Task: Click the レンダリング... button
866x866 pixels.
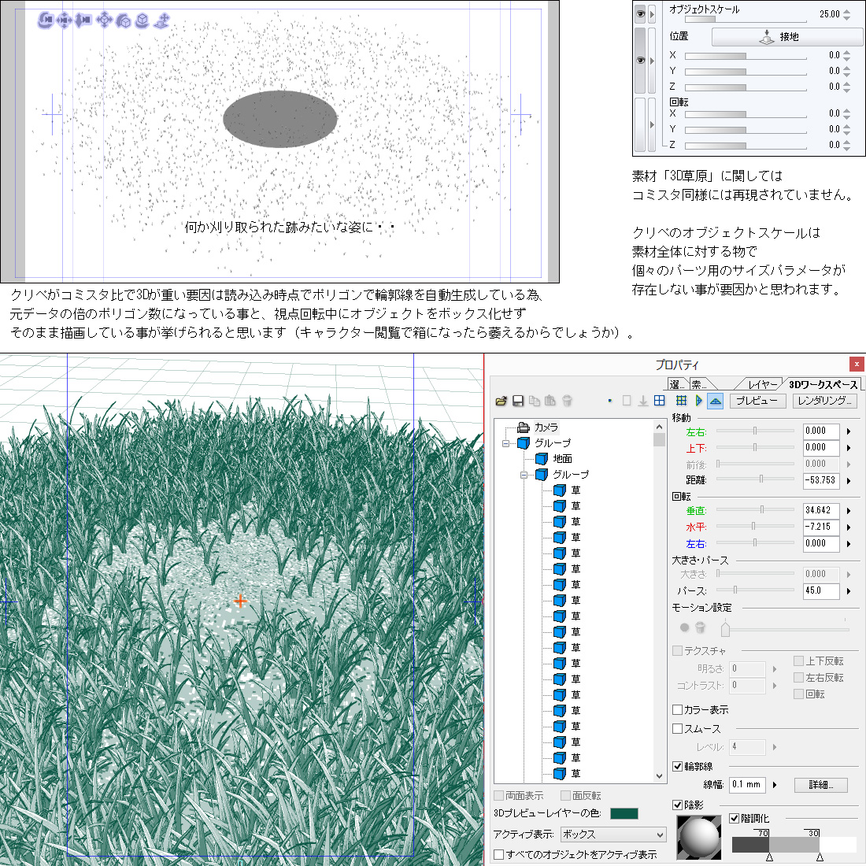Action: (x=823, y=401)
